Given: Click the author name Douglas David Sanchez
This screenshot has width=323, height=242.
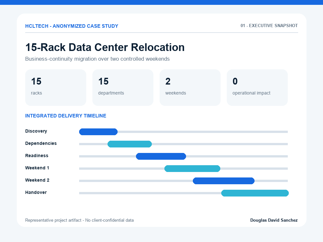Looking at the screenshot, I should click(274, 220).
